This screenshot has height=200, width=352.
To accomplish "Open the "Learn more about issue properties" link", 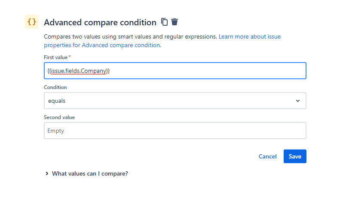I will 249,37.
